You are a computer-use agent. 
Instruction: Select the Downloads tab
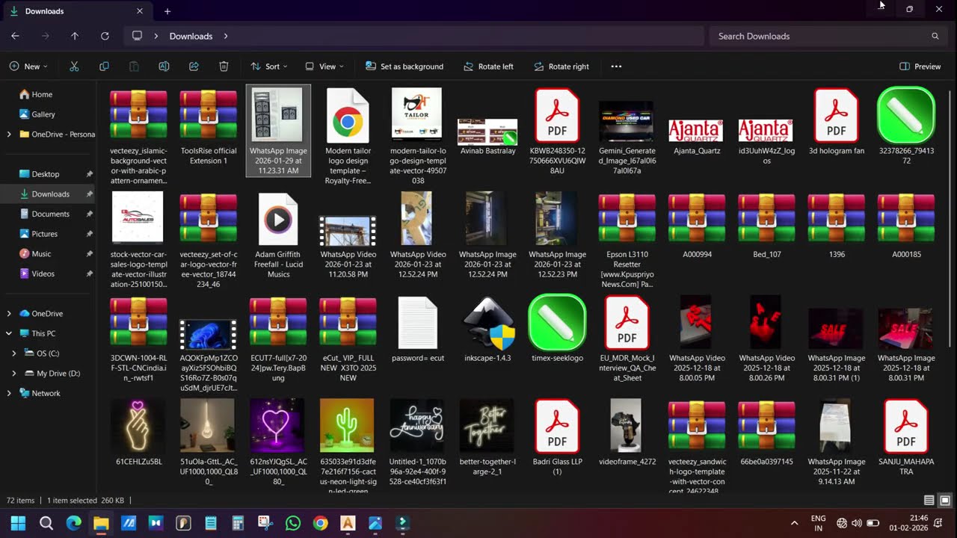coord(78,11)
